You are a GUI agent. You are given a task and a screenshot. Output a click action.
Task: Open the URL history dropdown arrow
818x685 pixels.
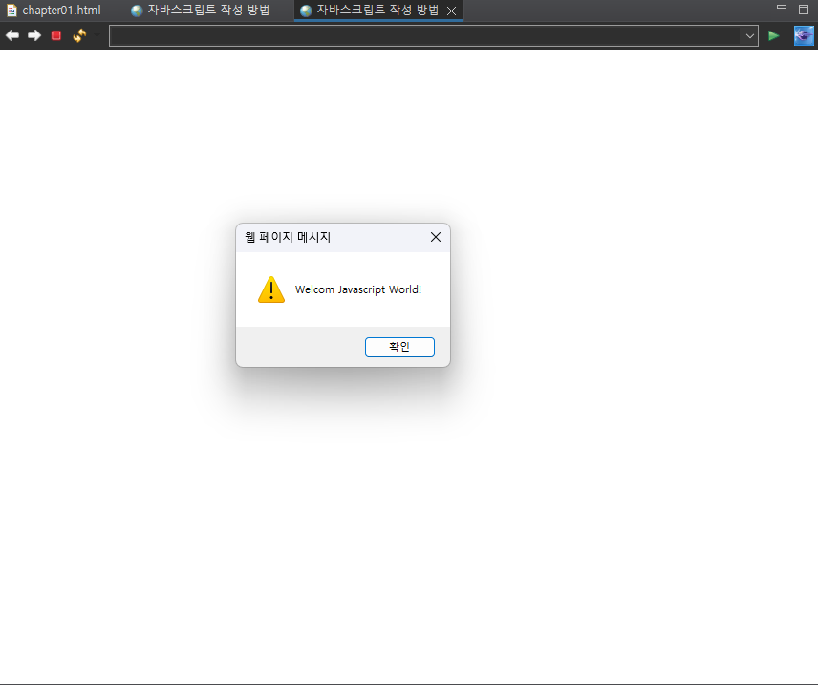(x=749, y=36)
